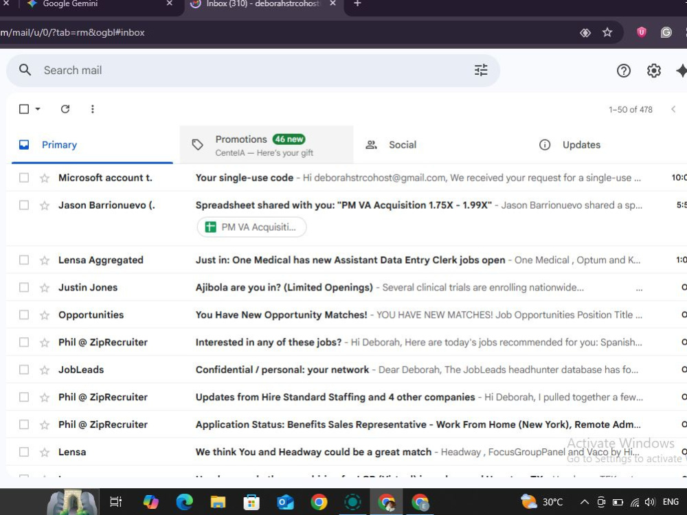Bookmark this page with the star icon
Image resolution: width=687 pixels, height=515 pixels.
coord(607,32)
